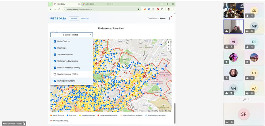Bookmark this page with star icon
The width and height of the screenshot is (265, 126).
coord(138,9)
